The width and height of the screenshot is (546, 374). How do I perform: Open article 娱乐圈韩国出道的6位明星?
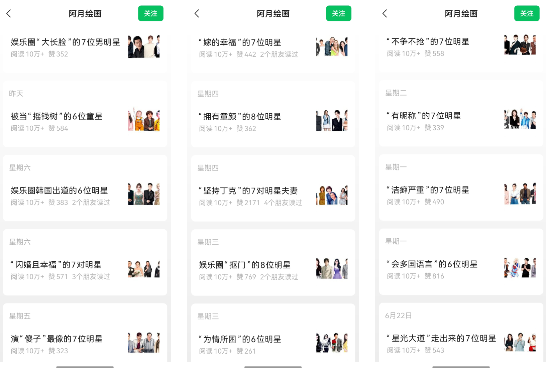pyautogui.click(x=59, y=191)
